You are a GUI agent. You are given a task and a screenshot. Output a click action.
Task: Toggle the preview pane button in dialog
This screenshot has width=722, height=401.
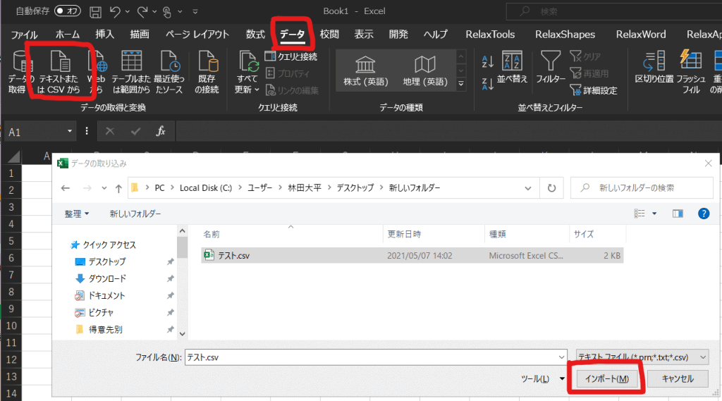point(678,214)
